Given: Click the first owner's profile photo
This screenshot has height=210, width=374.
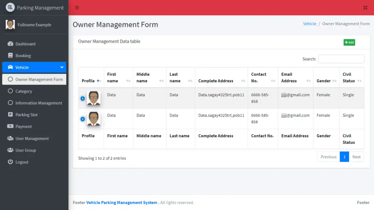Looking at the screenshot, I should pyautogui.click(x=94, y=98).
